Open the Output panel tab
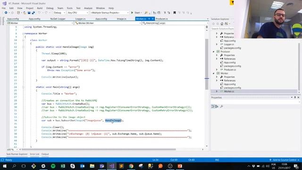The height and width of the screenshot is (170, 302). [45, 154]
